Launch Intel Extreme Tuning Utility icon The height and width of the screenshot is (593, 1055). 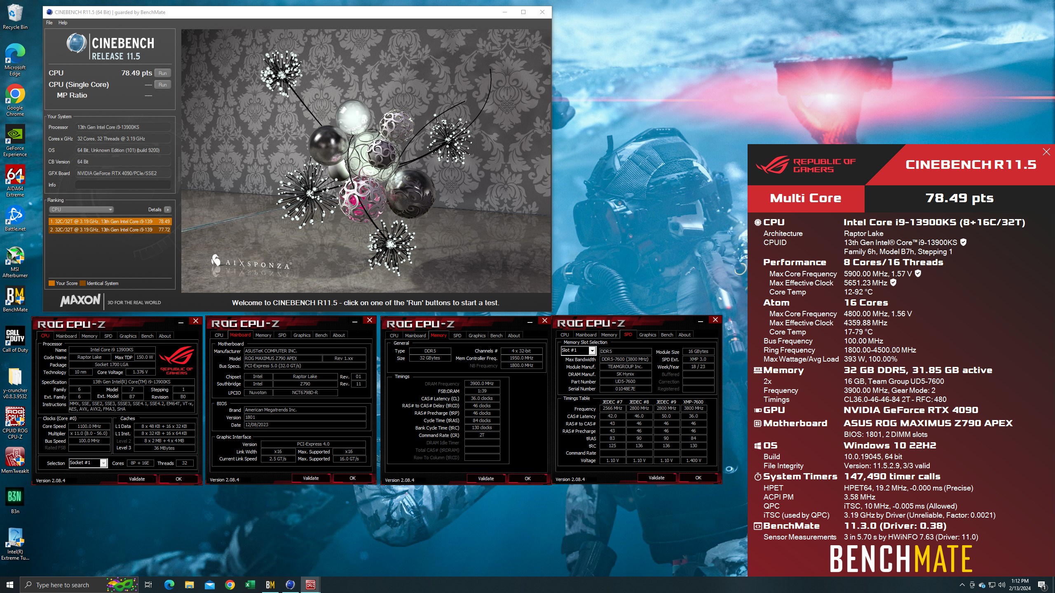click(x=15, y=544)
